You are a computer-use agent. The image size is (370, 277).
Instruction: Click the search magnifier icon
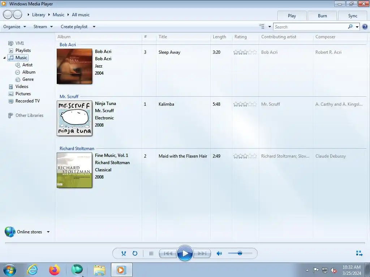coord(350,27)
